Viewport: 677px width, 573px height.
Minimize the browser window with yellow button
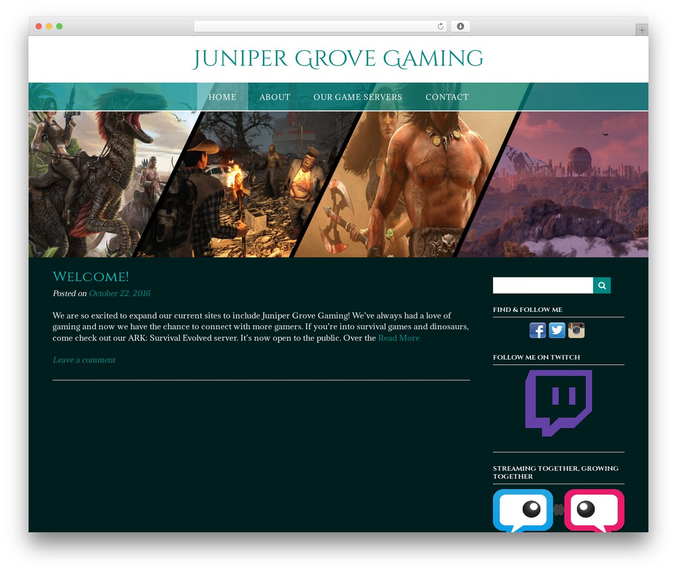coord(49,26)
